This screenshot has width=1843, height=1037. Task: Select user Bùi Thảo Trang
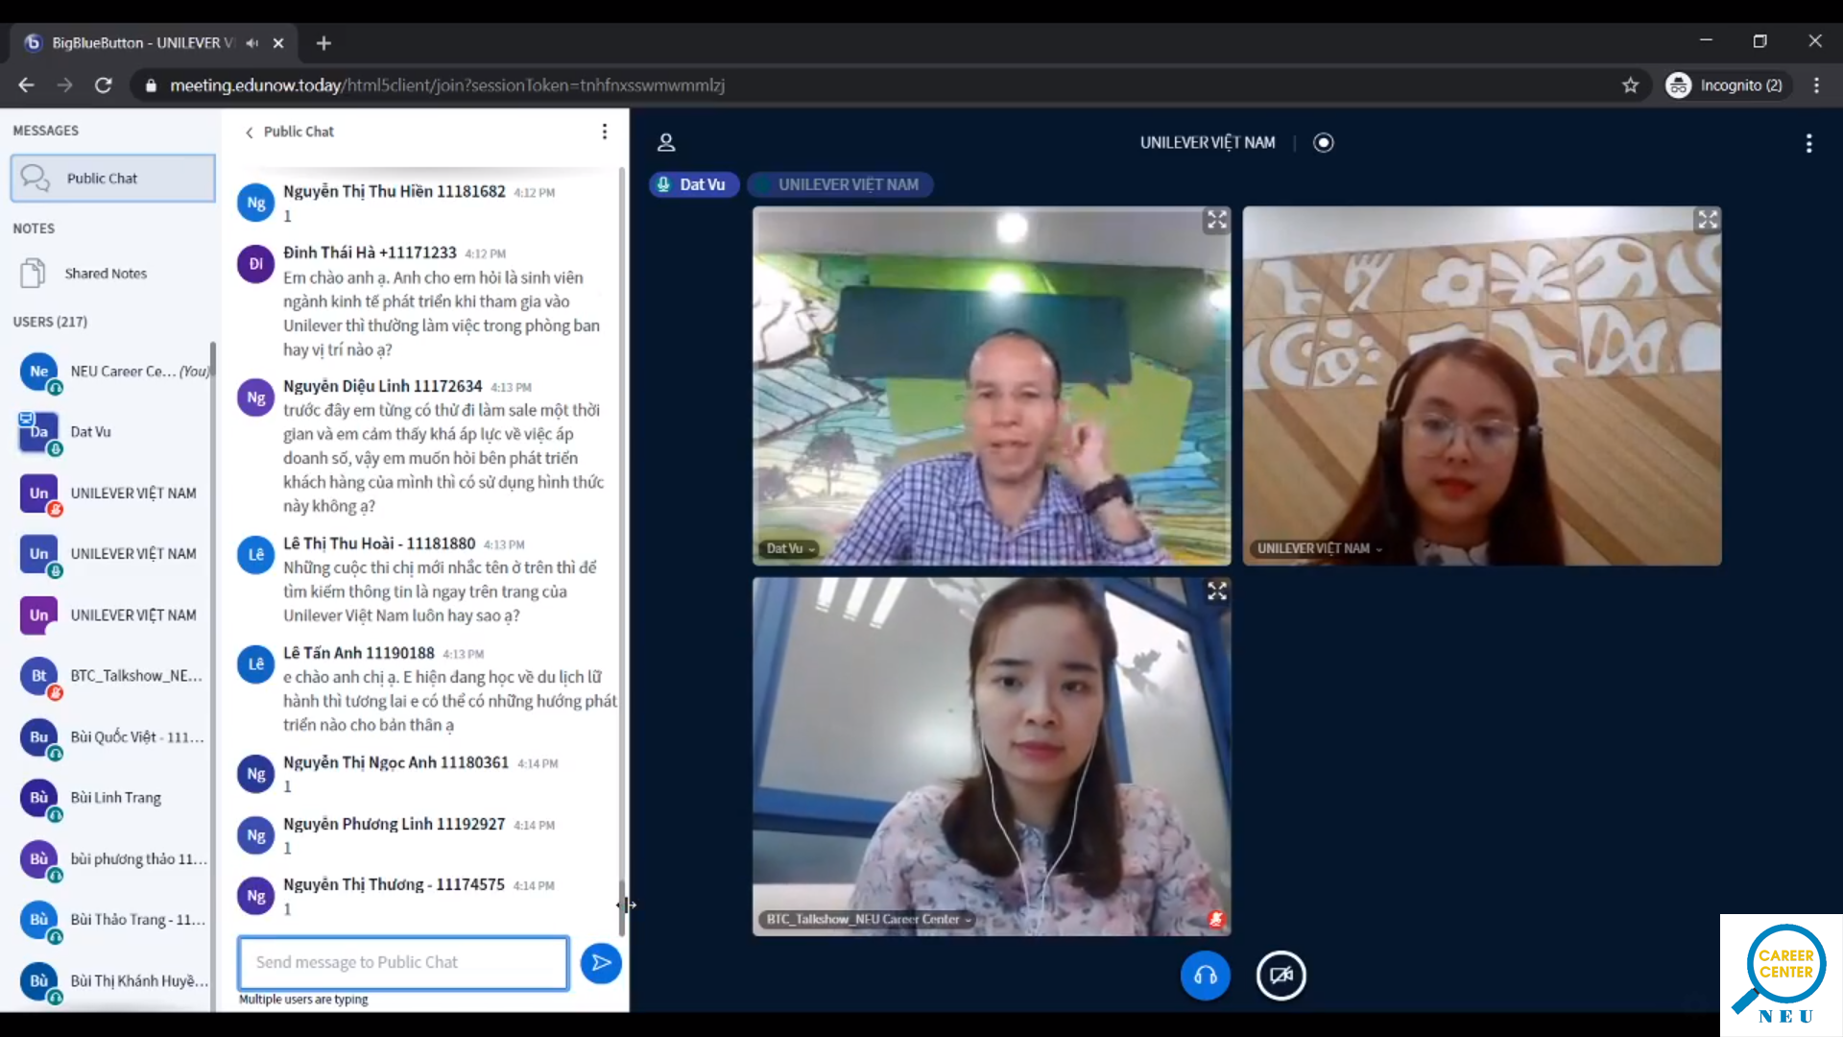point(113,920)
